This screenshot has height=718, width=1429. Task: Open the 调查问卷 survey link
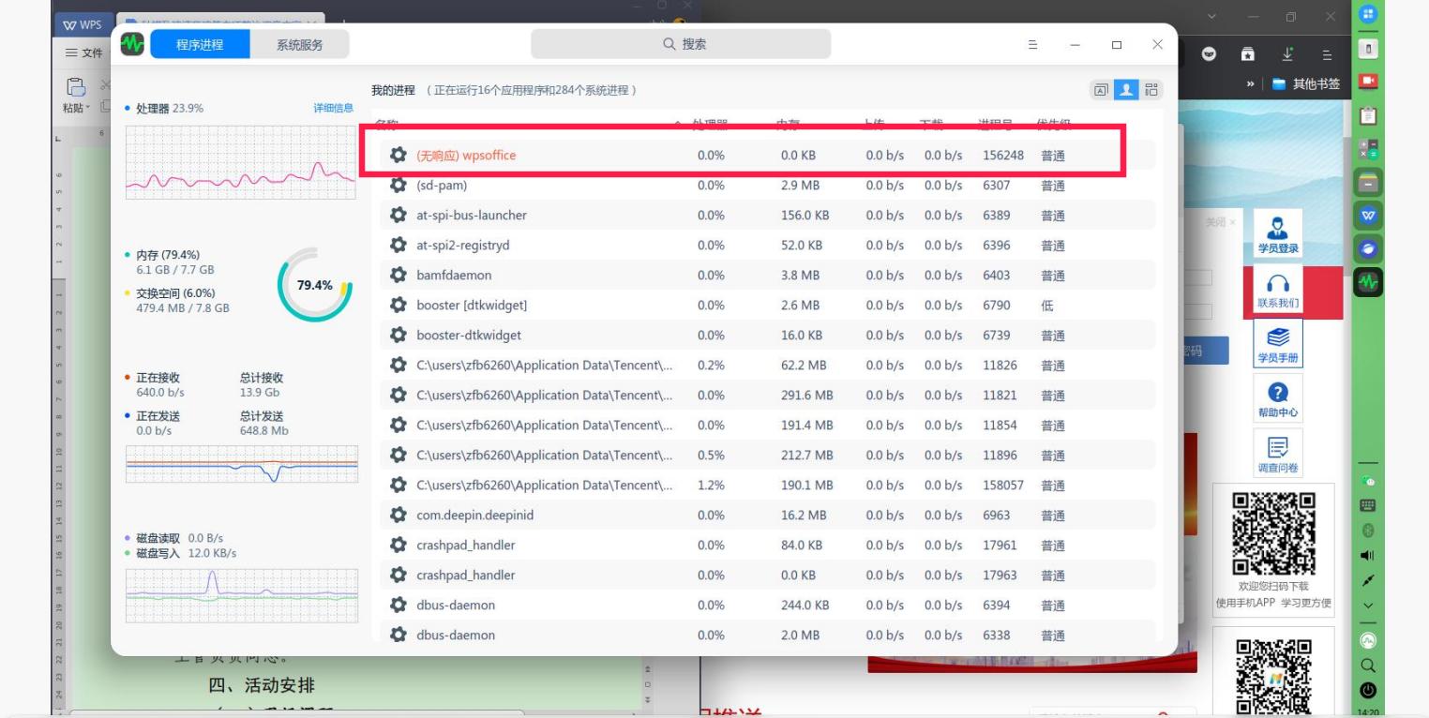pos(1276,452)
